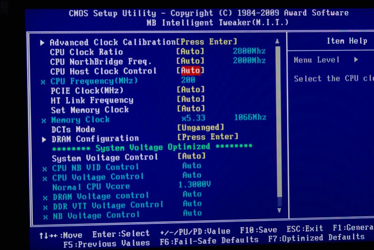This screenshot has width=374, height=250.
Task: Select the CPU Clock Ratio label
Action: pyautogui.click(x=86, y=52)
